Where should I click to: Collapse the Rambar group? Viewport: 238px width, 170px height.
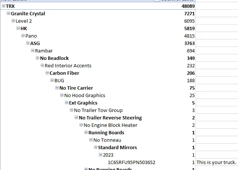(x=32, y=51)
